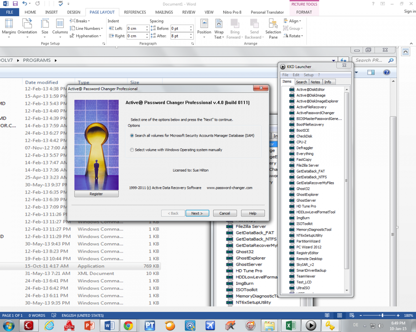Open Excel from the taskbar

pyautogui.click(x=291, y=325)
